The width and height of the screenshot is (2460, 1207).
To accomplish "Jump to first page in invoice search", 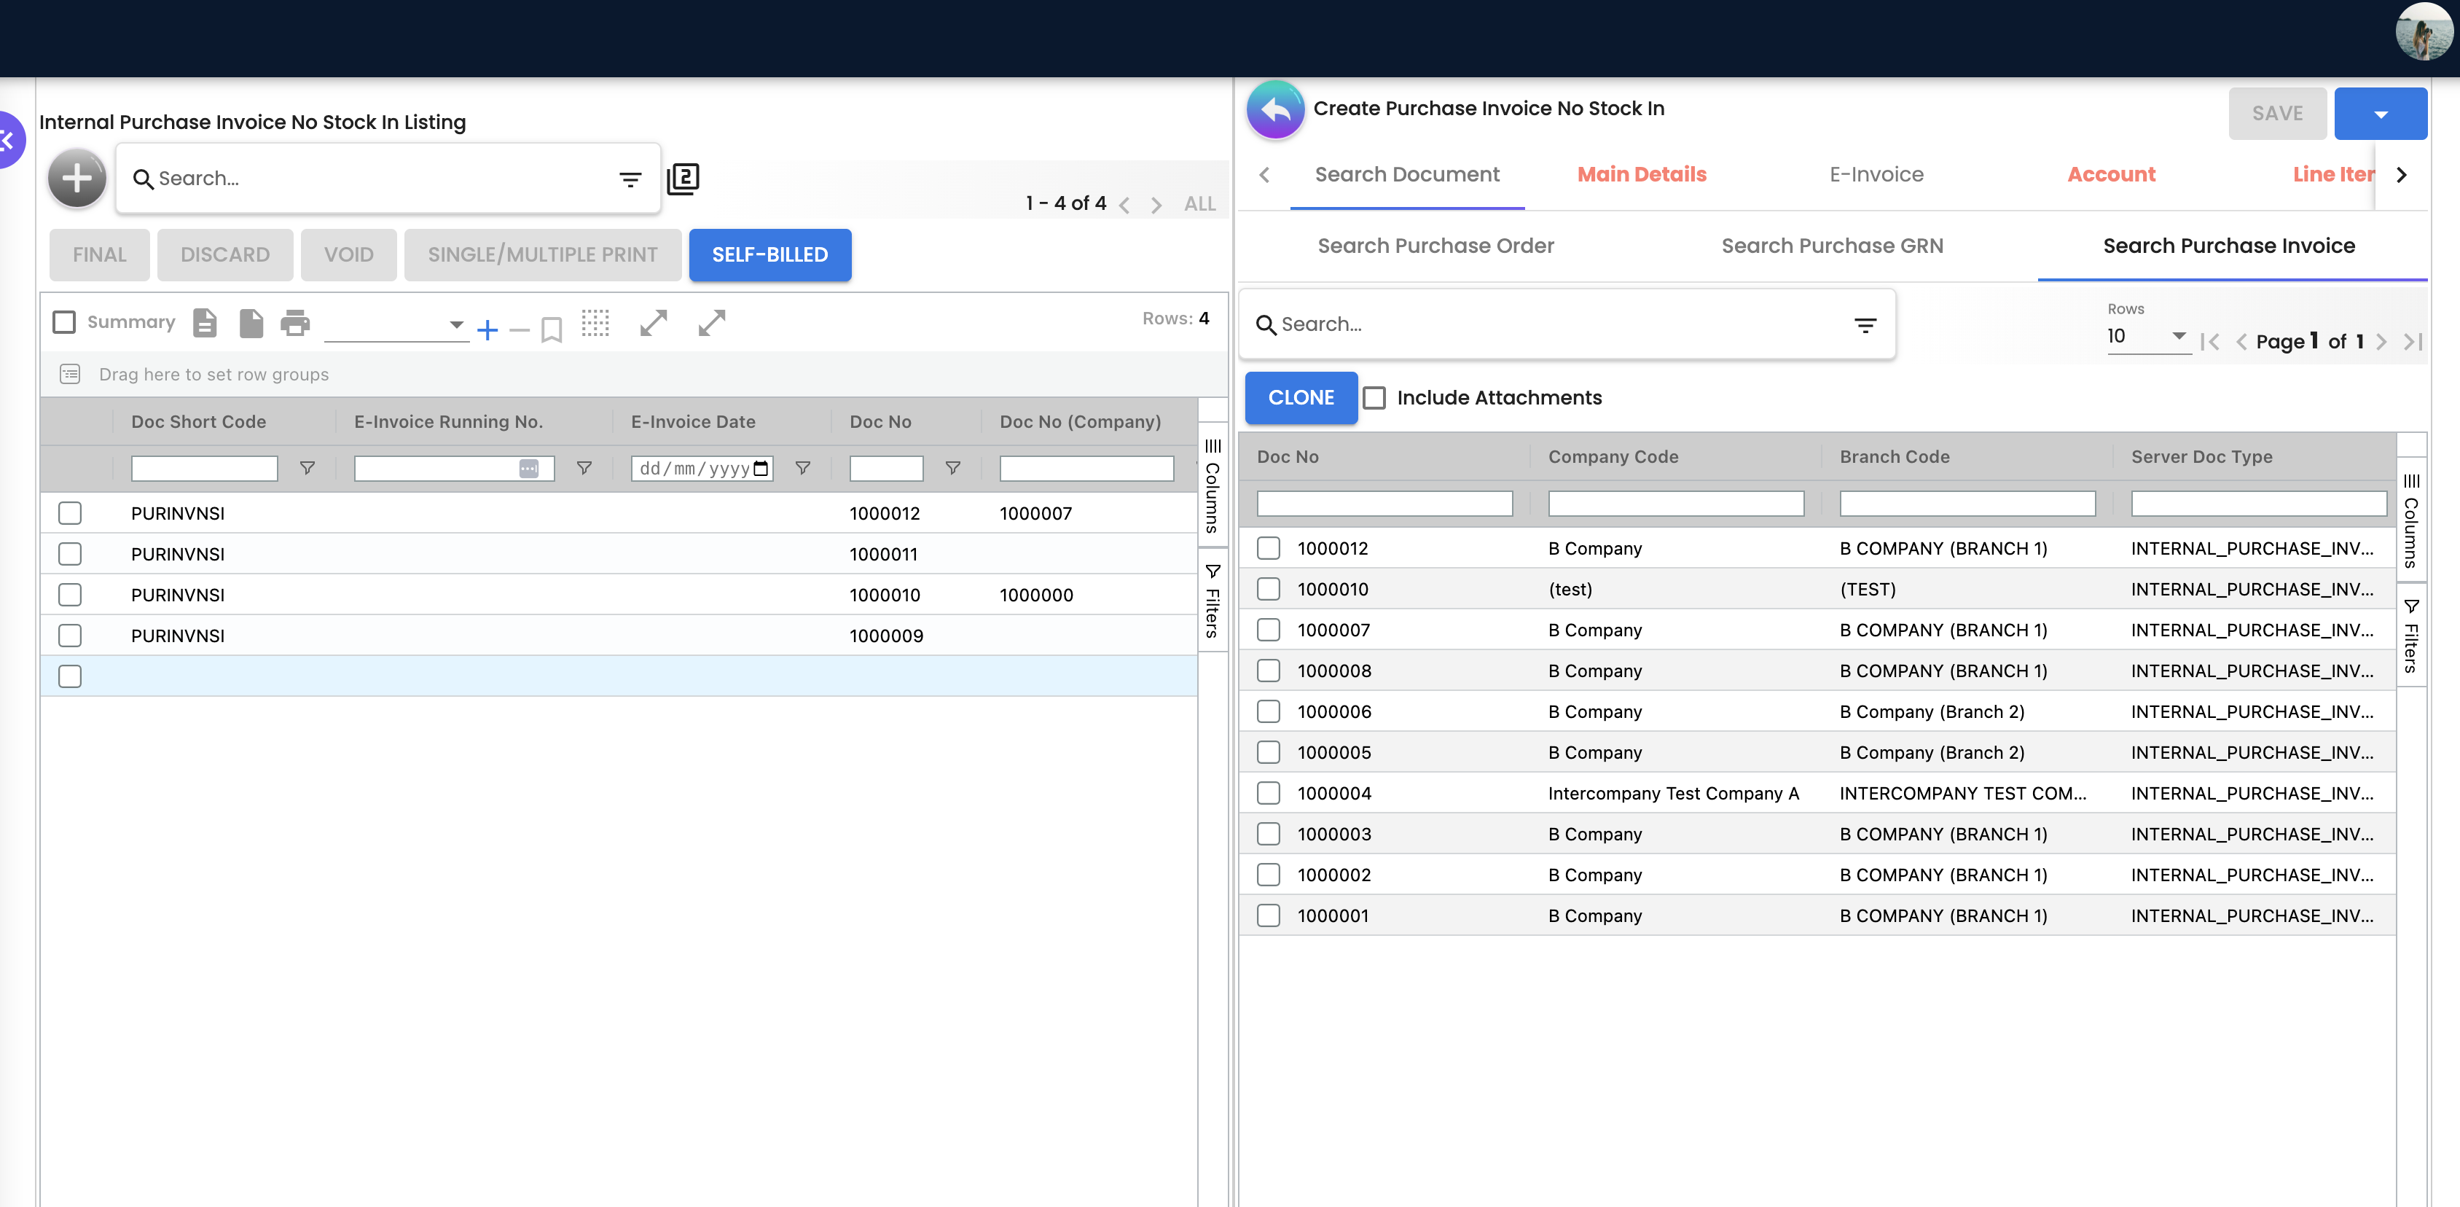I will pyautogui.click(x=2209, y=342).
